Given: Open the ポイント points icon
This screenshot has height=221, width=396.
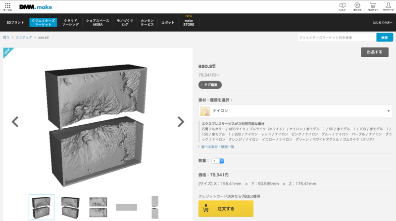Looking at the screenshot, I should point(357,7).
